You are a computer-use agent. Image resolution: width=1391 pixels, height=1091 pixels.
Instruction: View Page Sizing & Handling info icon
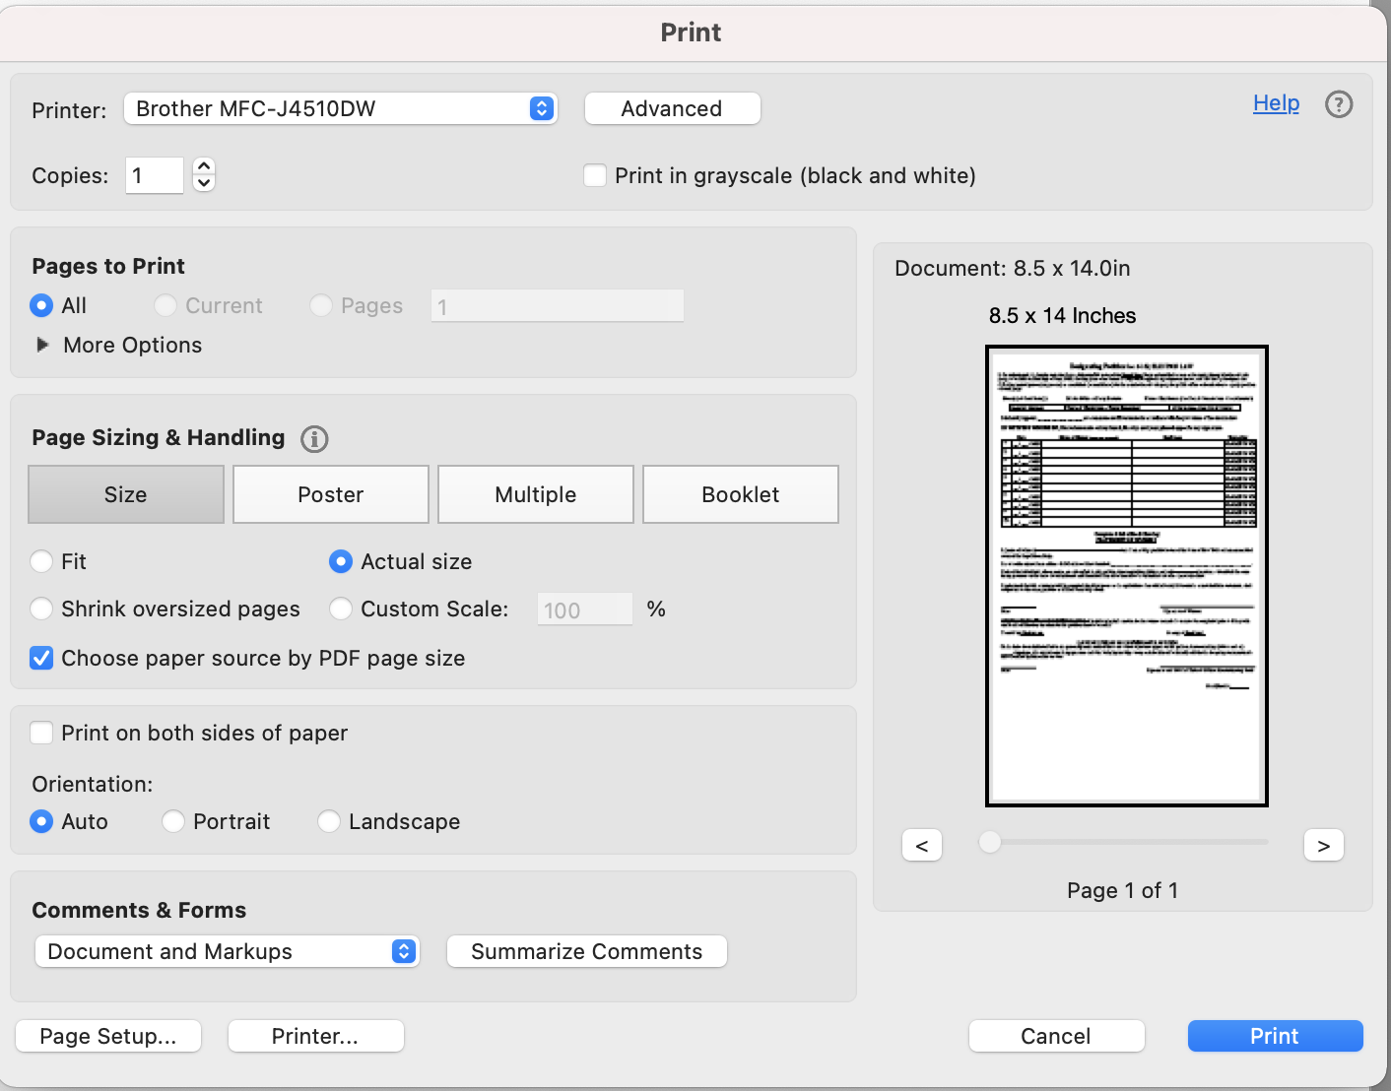pyautogui.click(x=314, y=439)
